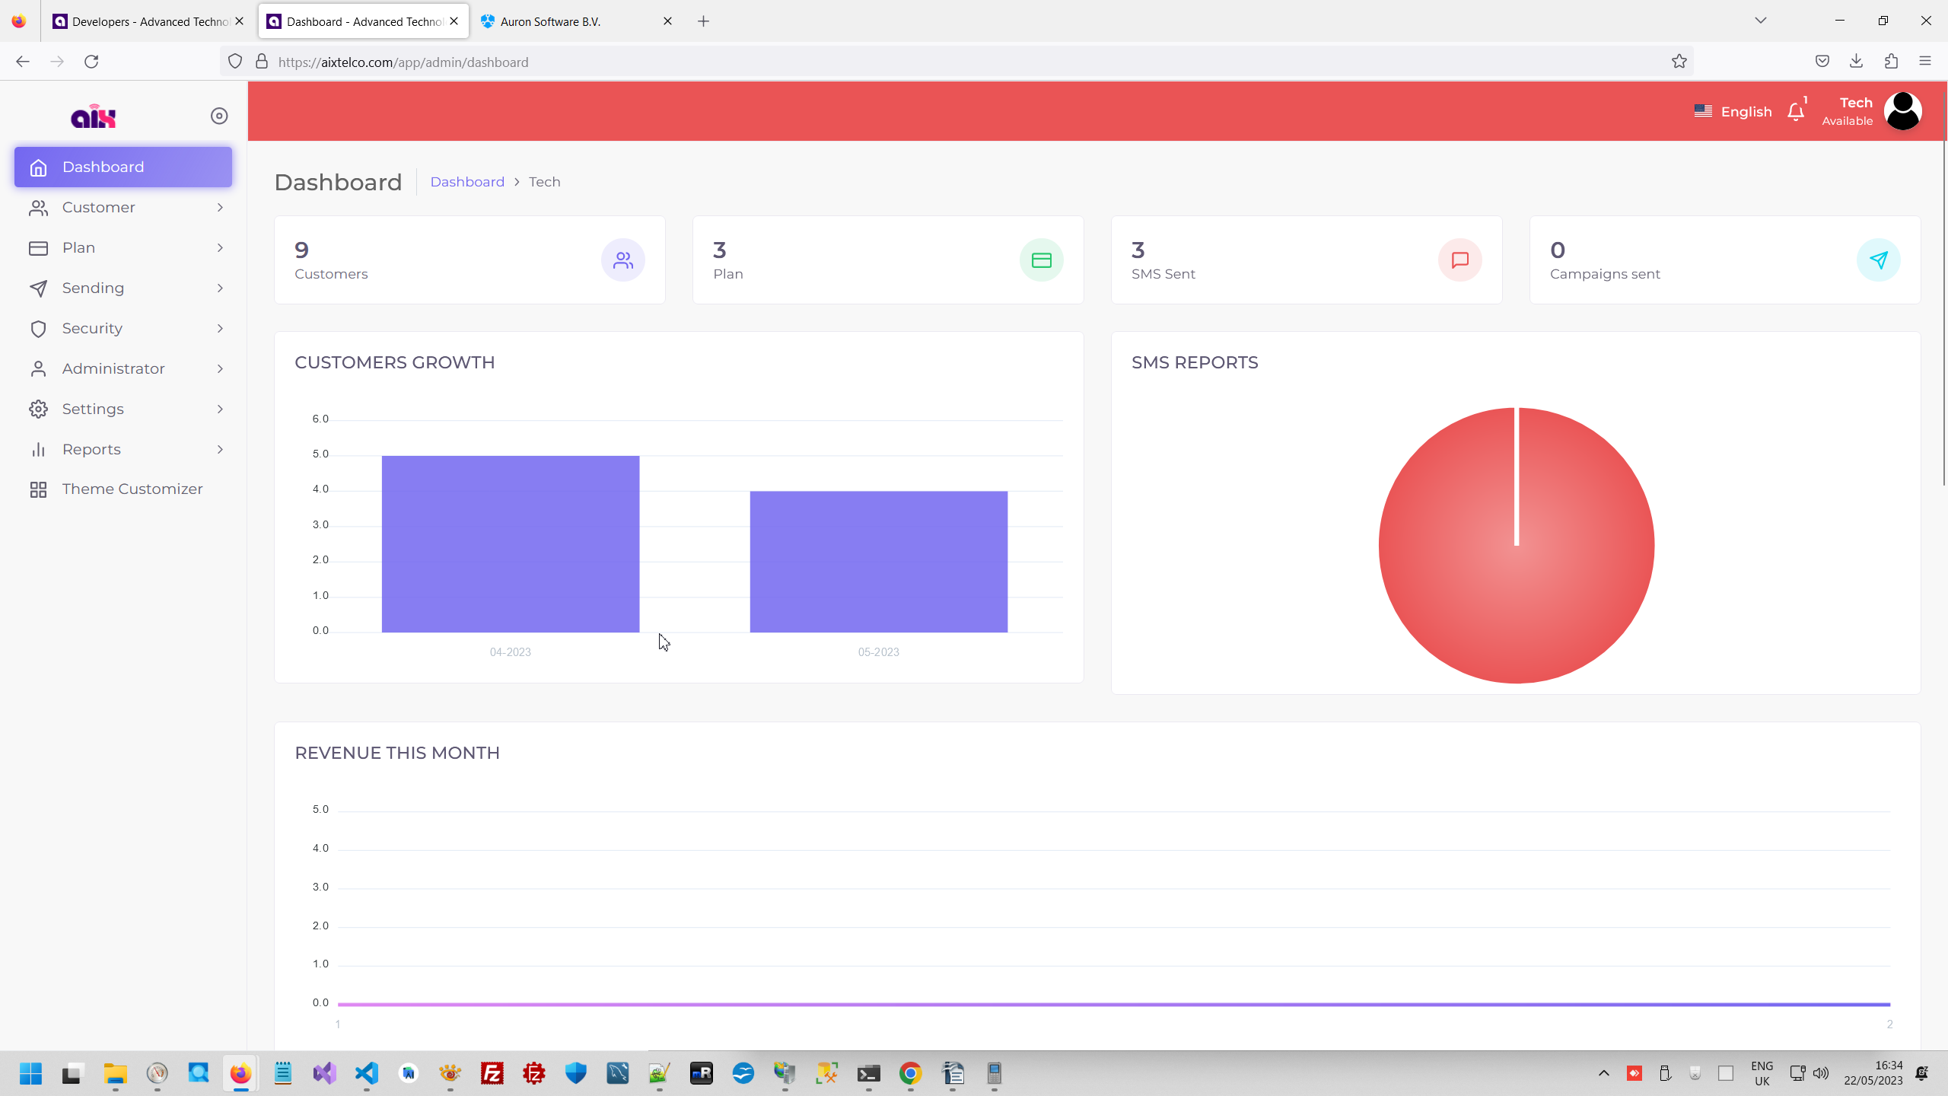Click the Dashboard breadcrumb link
Image resolution: width=1948 pixels, height=1096 pixels.
(467, 182)
